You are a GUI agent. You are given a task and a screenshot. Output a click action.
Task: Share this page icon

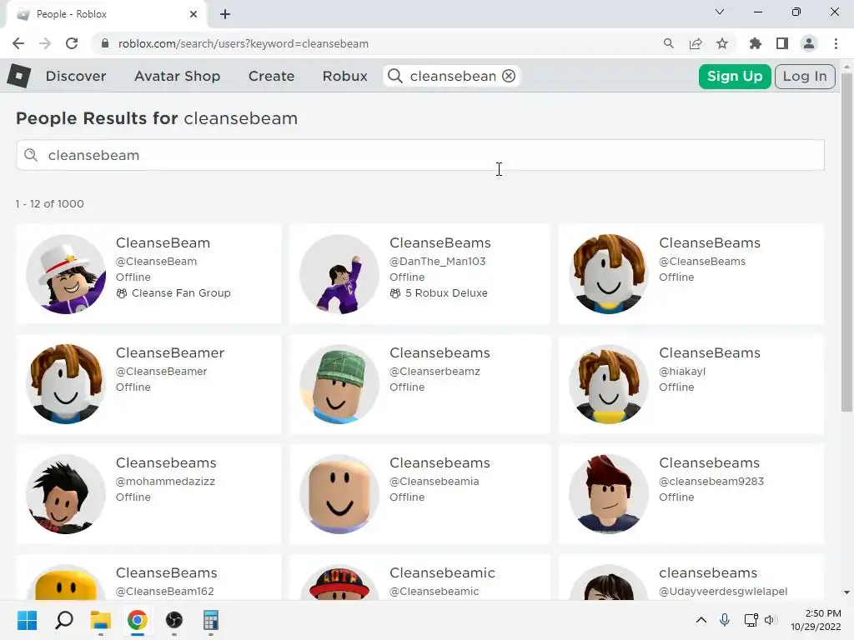[696, 43]
